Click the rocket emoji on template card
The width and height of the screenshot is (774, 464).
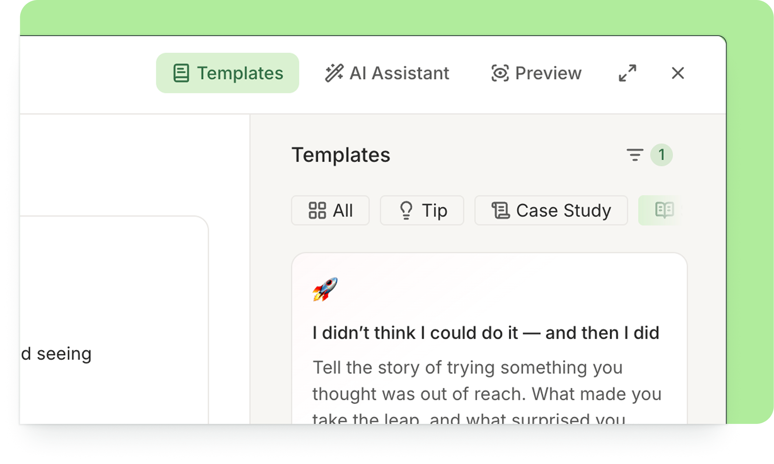(x=325, y=289)
